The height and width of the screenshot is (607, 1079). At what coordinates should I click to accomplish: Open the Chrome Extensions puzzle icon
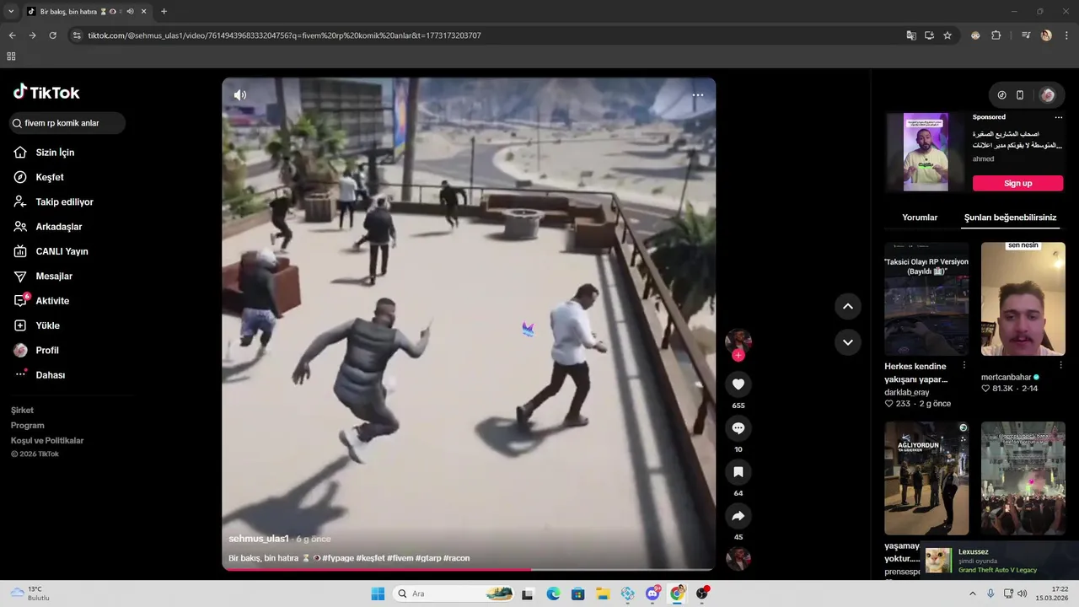click(996, 35)
